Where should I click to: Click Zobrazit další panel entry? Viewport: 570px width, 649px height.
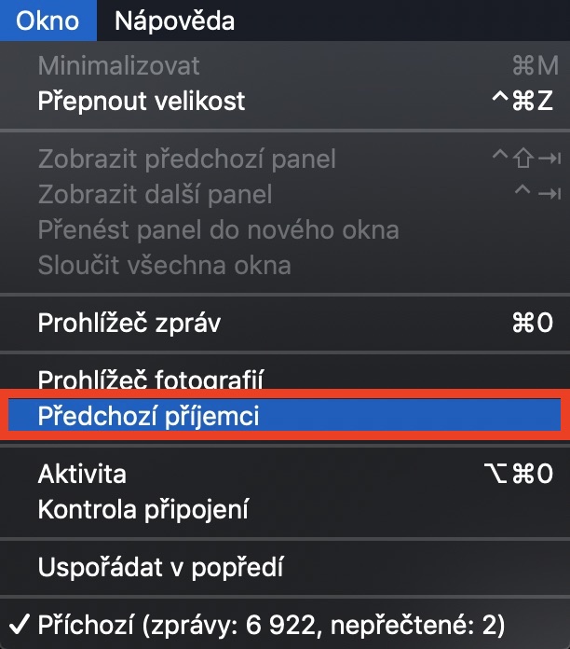(x=155, y=194)
